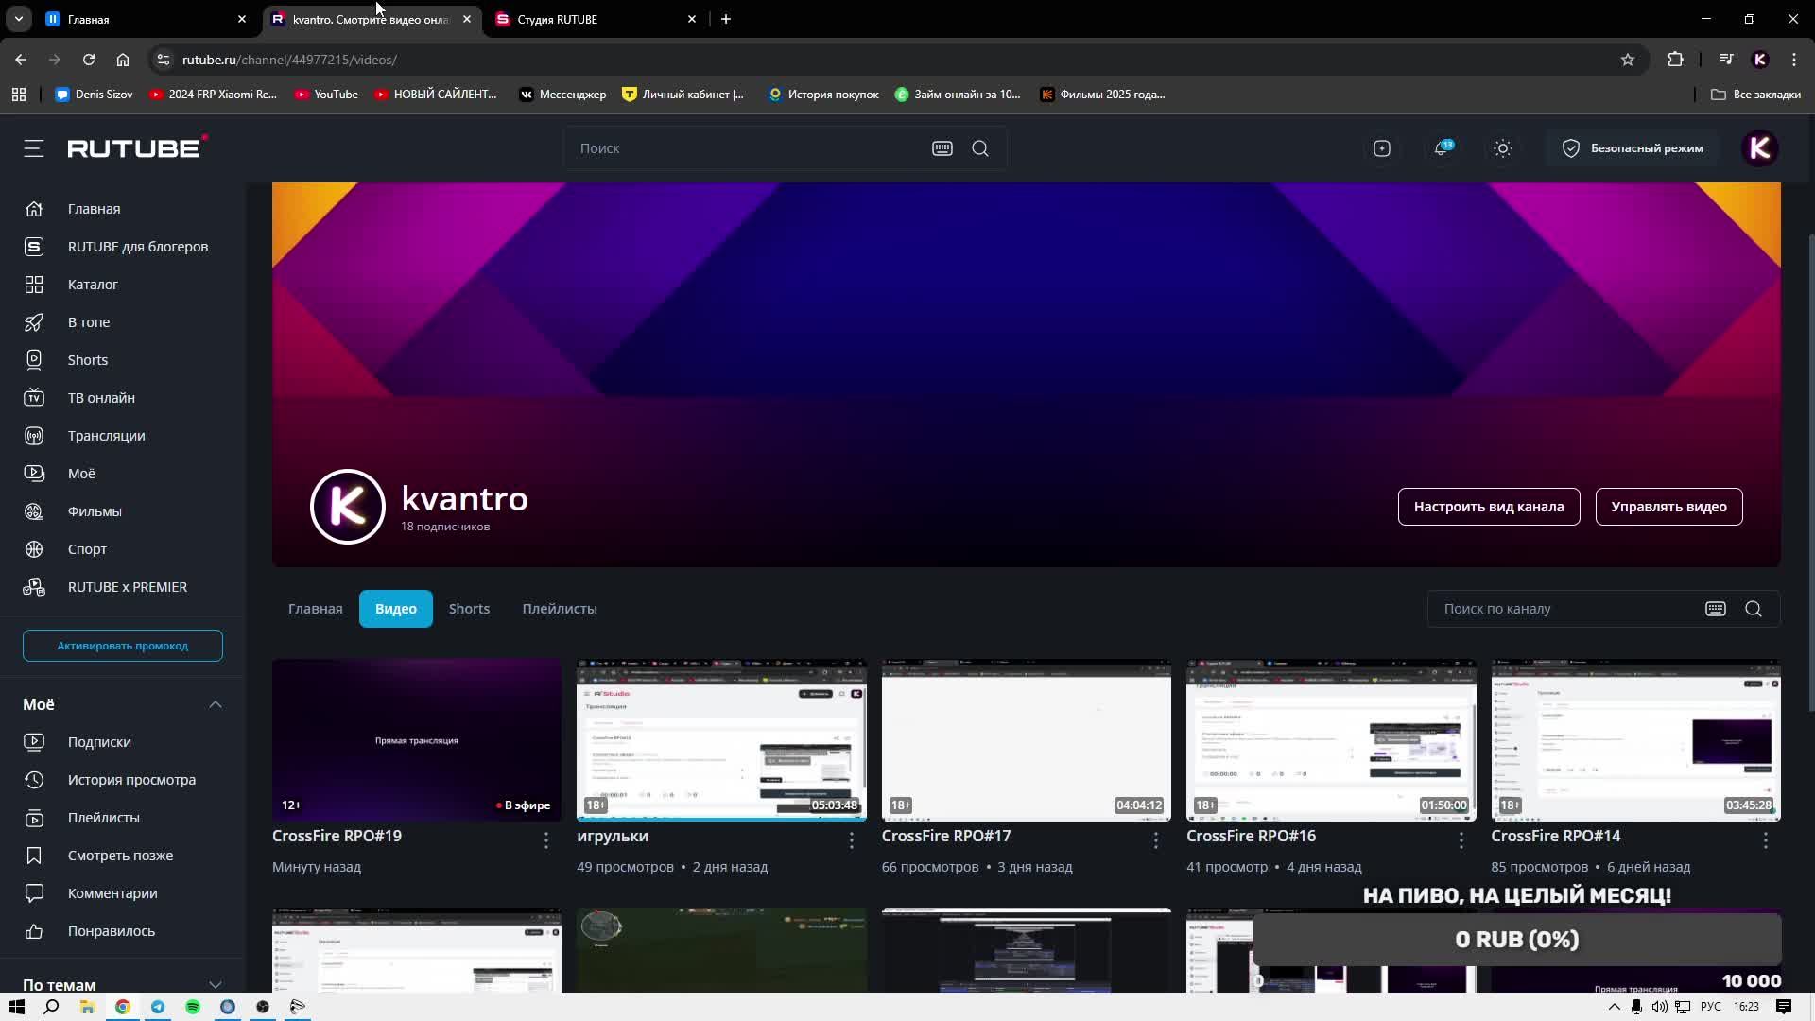Image resolution: width=1815 pixels, height=1021 pixels.
Task: Open the notifications bell icon
Action: [x=1442, y=148]
